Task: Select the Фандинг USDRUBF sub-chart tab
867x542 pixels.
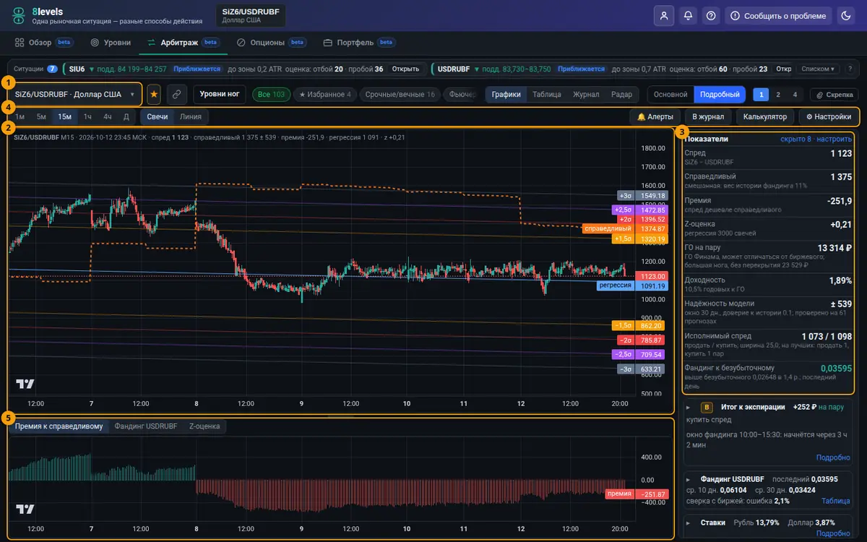Action: [x=146, y=426]
